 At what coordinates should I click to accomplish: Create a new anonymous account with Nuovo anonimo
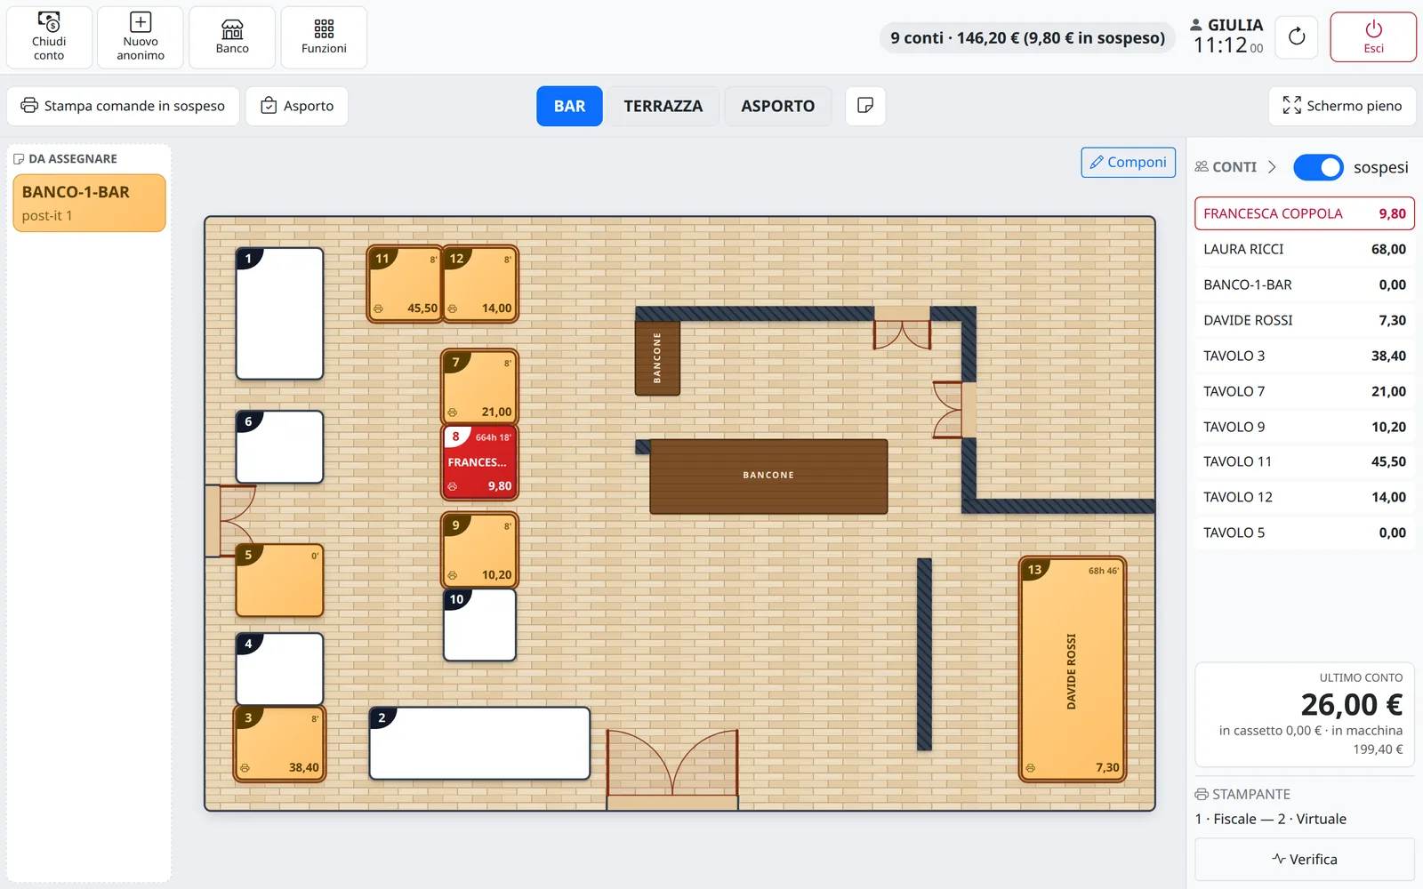[x=141, y=37]
